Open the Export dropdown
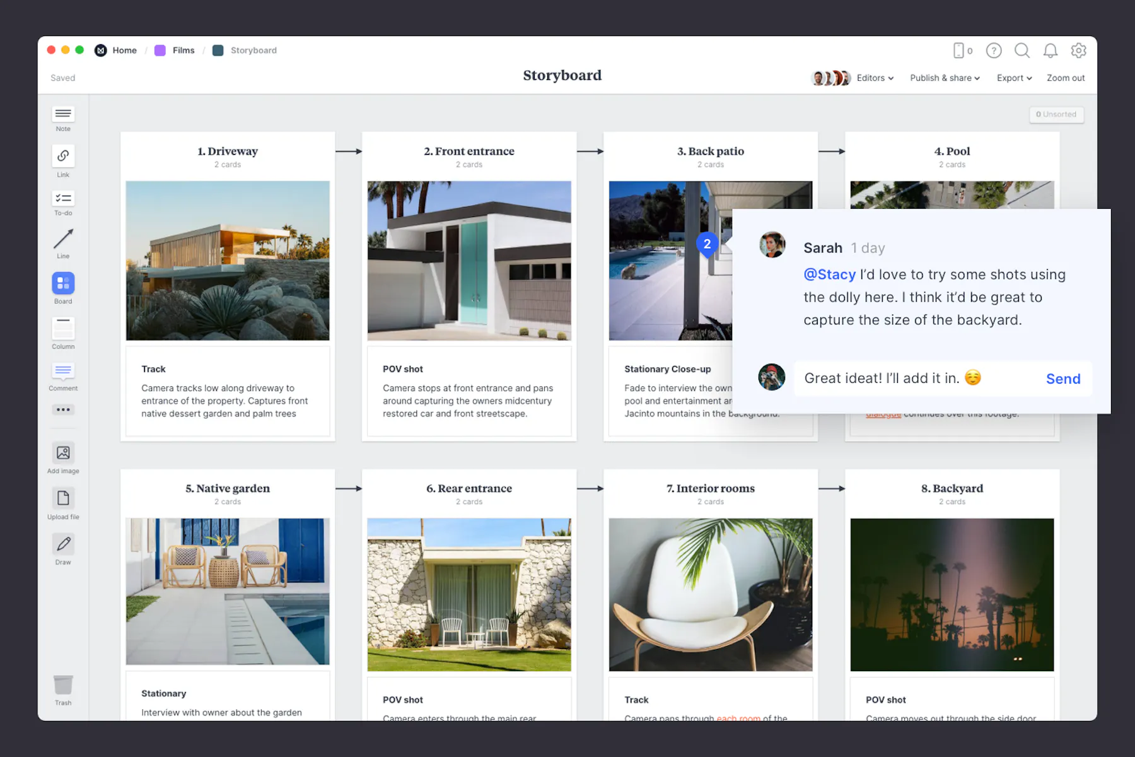This screenshot has width=1135, height=757. (x=1013, y=78)
